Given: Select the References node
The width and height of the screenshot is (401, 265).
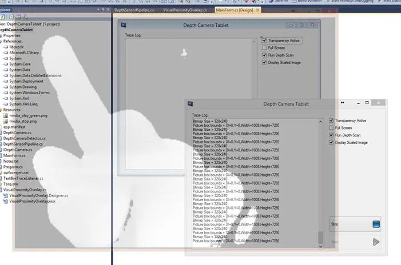Looking at the screenshot, I should [12, 41].
